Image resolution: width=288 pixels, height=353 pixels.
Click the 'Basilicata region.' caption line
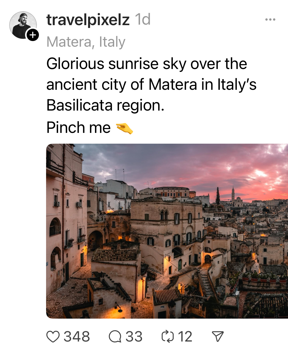click(x=105, y=105)
